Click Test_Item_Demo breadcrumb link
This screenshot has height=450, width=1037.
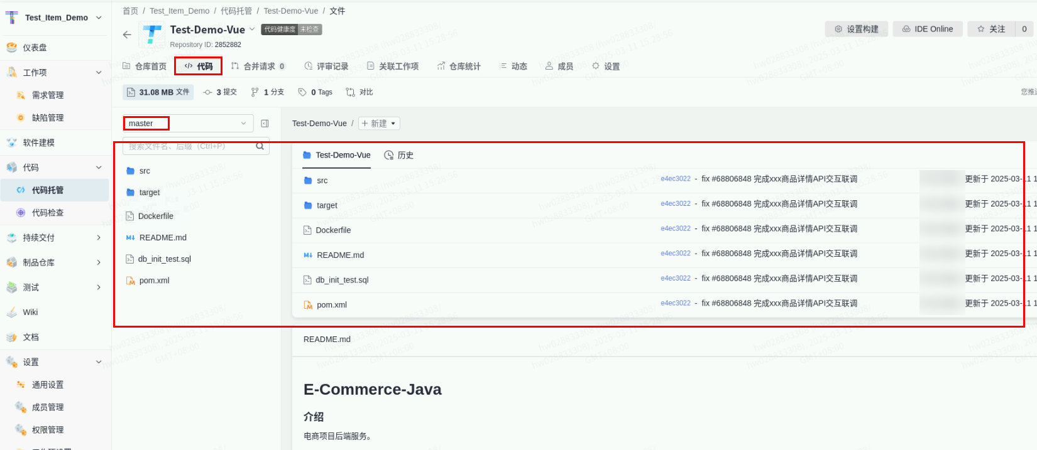180,11
